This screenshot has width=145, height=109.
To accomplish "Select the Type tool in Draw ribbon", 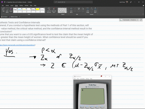I will pos(3,10).
